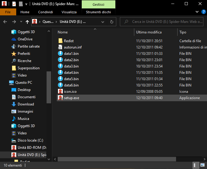Select the data1.bin file icon

[60, 54]
